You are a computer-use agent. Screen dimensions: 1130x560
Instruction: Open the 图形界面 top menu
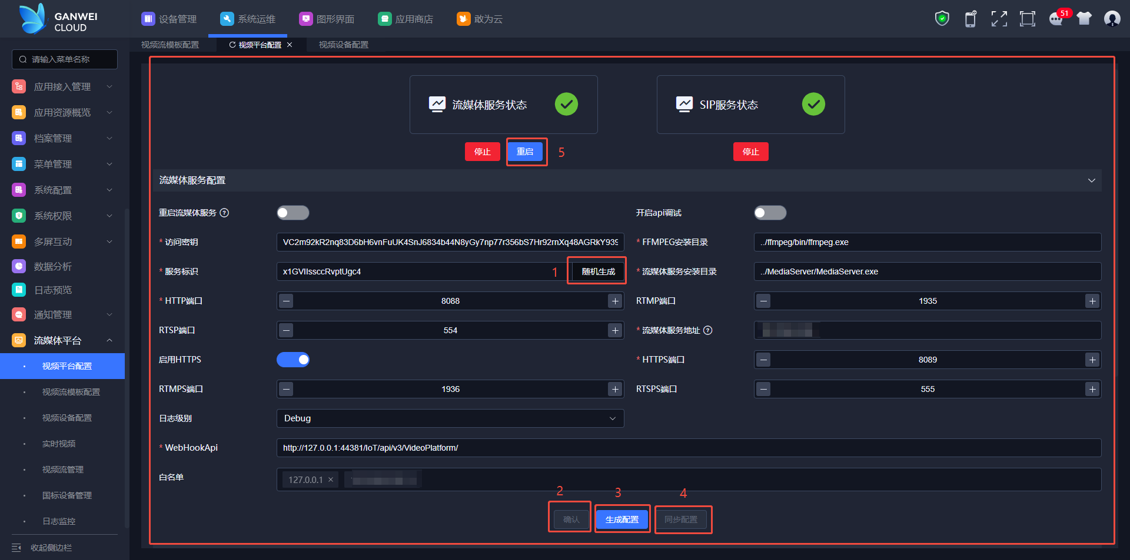coord(327,19)
